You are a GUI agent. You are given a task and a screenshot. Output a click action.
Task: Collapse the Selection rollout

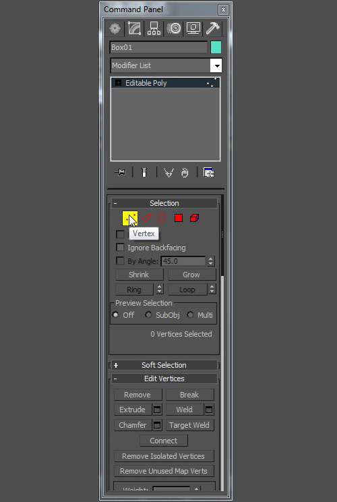164,203
